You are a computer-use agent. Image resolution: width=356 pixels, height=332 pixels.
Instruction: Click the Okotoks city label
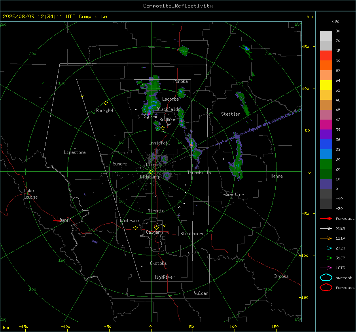click(158, 263)
